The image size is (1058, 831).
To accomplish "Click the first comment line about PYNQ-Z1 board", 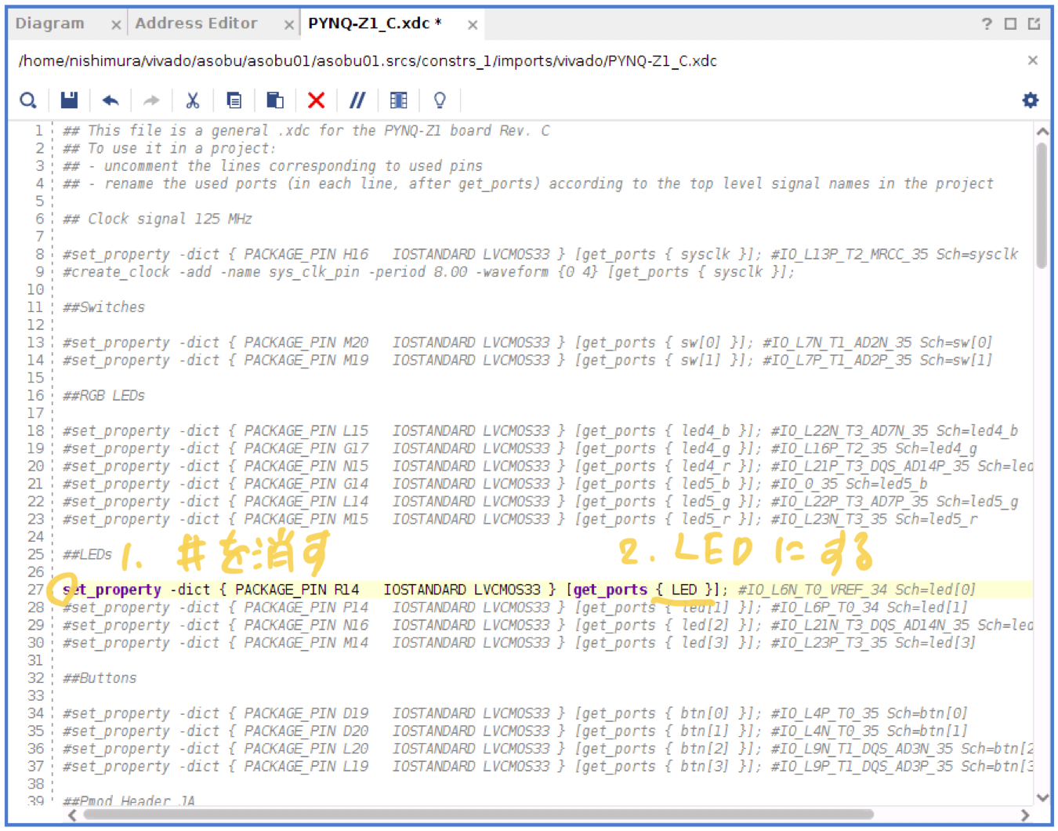I will click(x=306, y=130).
